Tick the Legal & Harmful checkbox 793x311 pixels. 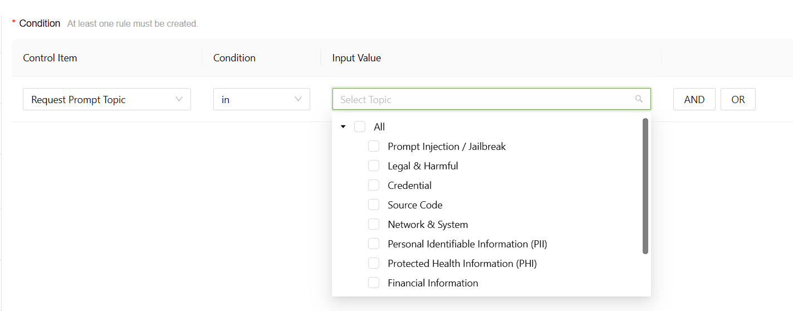coord(374,166)
